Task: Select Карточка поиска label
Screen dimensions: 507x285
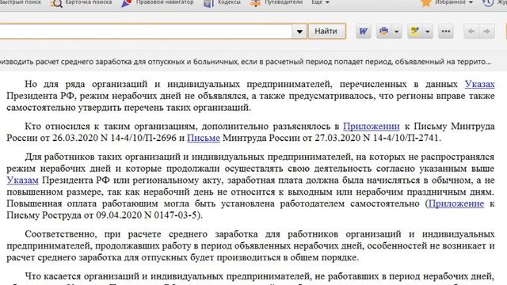Action: 89,2
